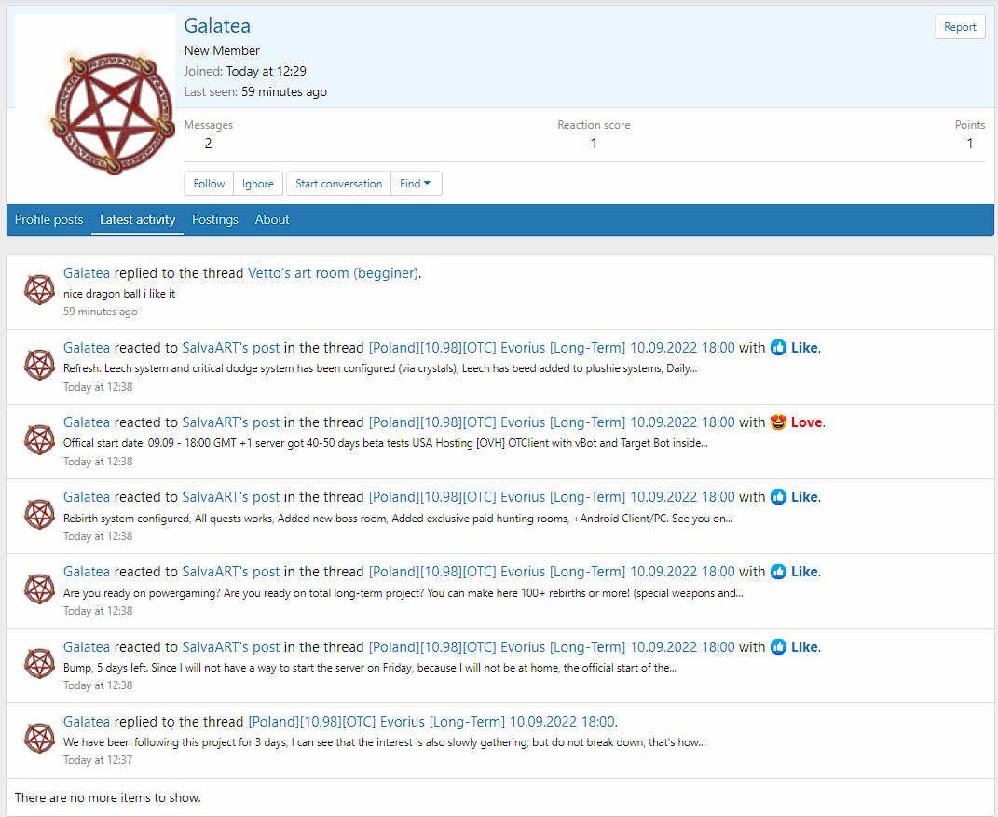998x817 pixels.
Task: Click the Love emoji reaction icon
Action: click(778, 422)
